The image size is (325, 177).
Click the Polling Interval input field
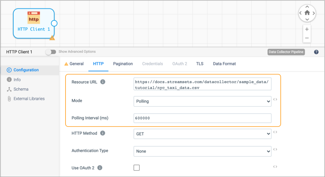point(202,118)
